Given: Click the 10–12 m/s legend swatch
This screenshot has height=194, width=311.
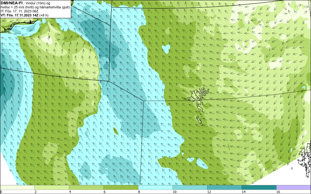Looking at the screenshot, I should click(190, 187).
